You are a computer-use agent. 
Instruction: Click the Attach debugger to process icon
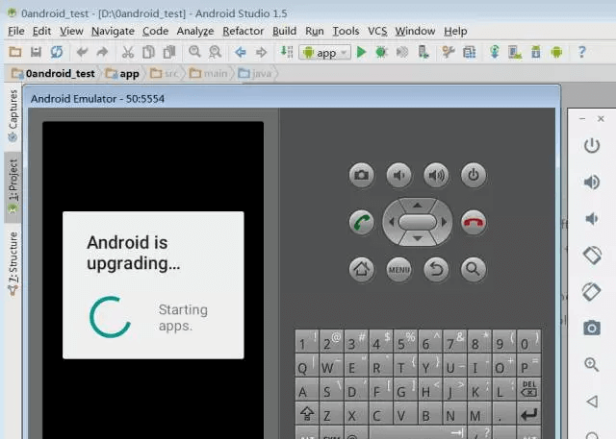point(423,52)
